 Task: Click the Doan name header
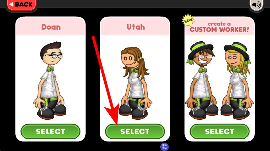tap(51, 27)
